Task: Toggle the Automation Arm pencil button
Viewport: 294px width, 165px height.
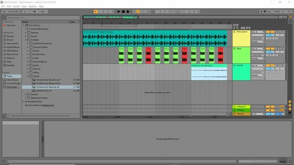Action: pyautogui.click(x=138, y=12)
